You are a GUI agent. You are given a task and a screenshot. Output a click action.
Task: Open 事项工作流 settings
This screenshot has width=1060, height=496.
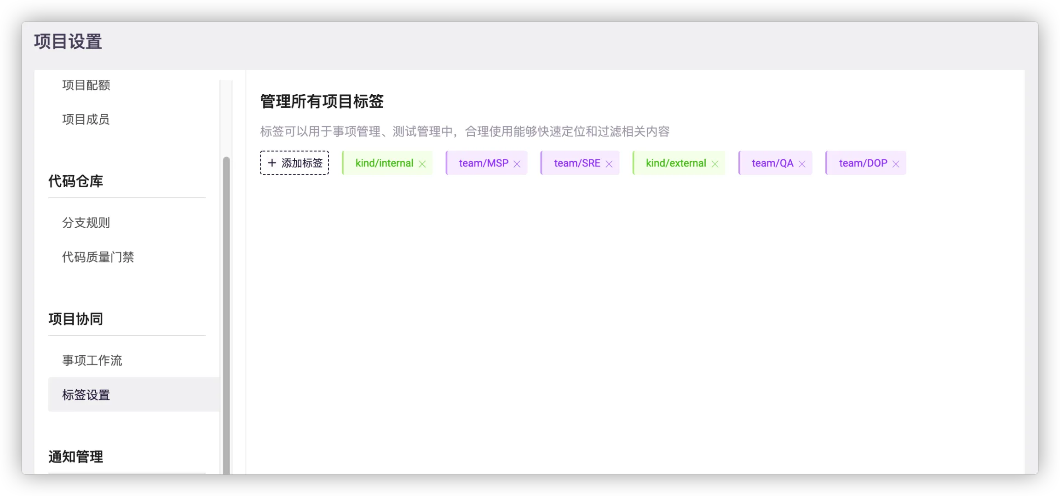click(92, 360)
